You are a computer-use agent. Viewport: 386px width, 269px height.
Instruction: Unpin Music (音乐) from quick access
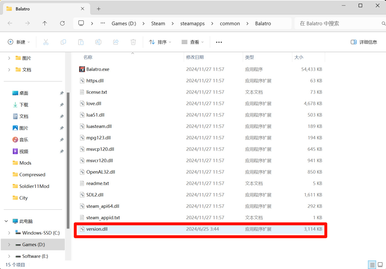point(62,140)
